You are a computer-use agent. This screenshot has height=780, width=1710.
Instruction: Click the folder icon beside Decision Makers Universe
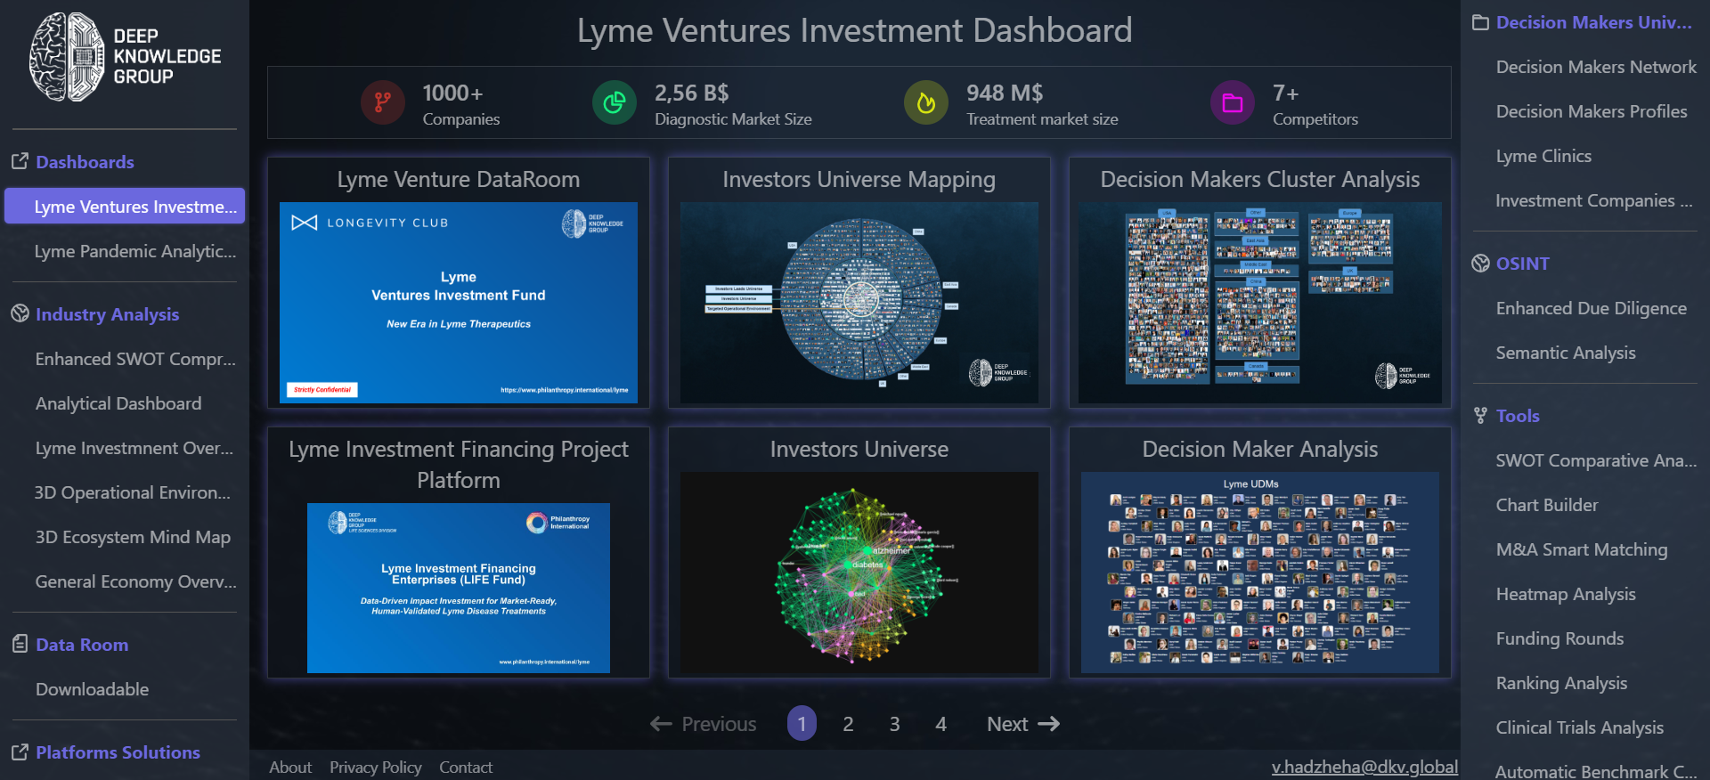[1480, 23]
